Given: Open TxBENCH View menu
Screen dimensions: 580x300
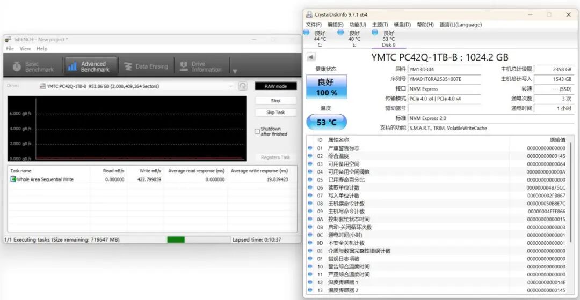Looking at the screenshot, I should click(x=25, y=48).
